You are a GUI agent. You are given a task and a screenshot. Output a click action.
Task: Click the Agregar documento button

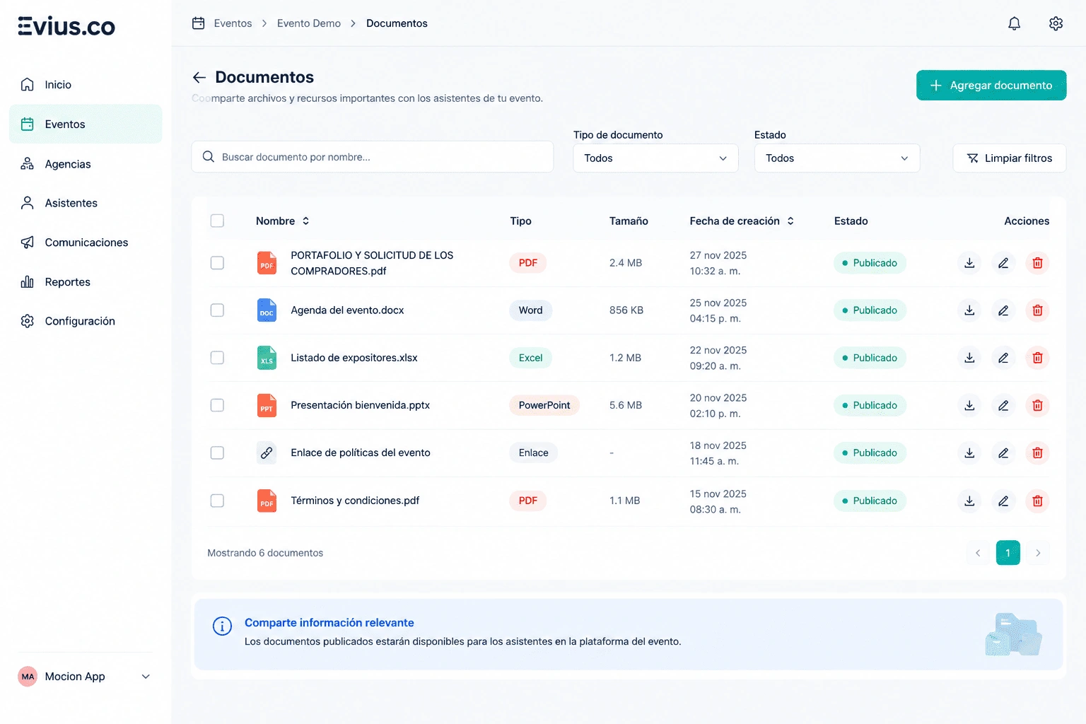(x=991, y=86)
